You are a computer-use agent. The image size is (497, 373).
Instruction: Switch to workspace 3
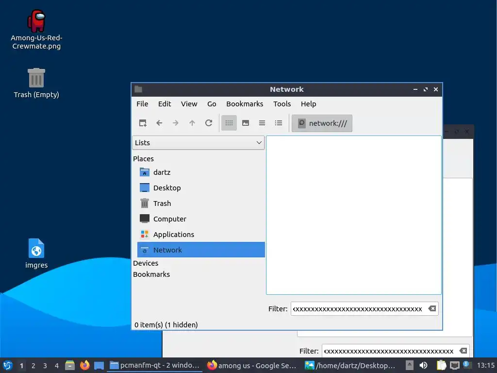point(45,366)
